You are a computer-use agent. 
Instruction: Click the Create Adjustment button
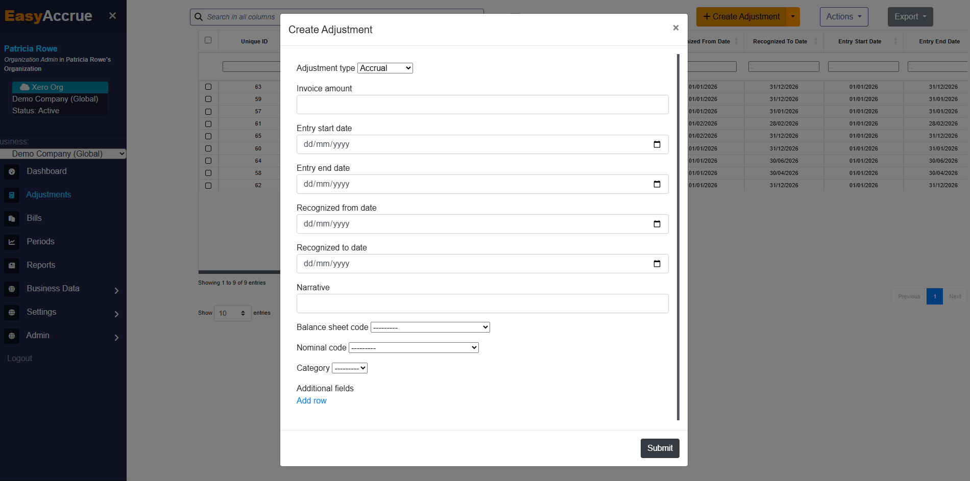coord(741,17)
